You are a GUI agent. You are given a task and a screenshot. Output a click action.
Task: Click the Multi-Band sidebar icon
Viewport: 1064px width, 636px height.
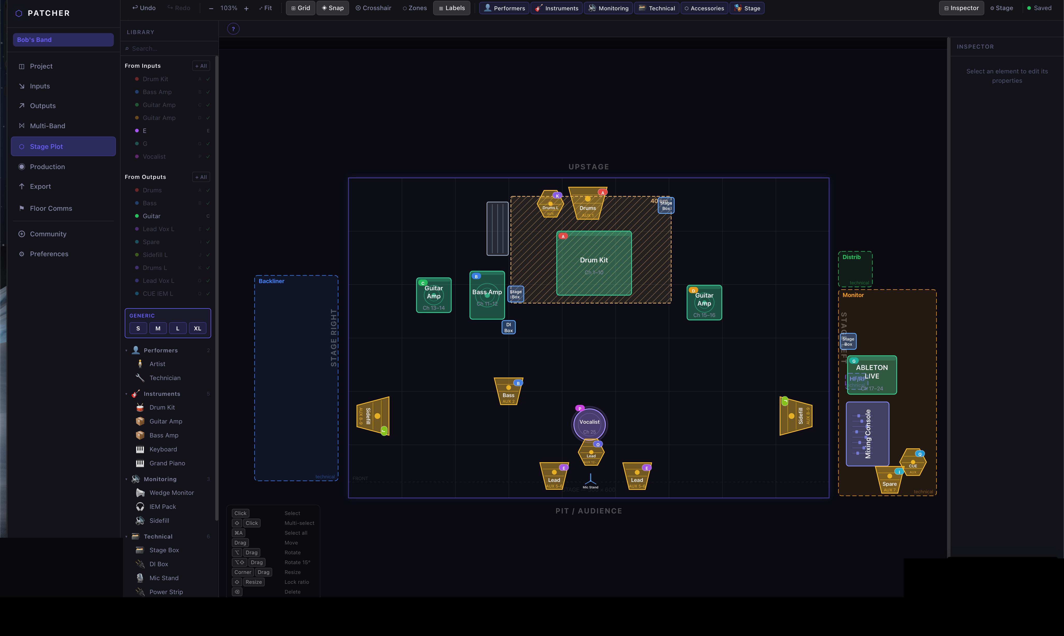click(21, 126)
